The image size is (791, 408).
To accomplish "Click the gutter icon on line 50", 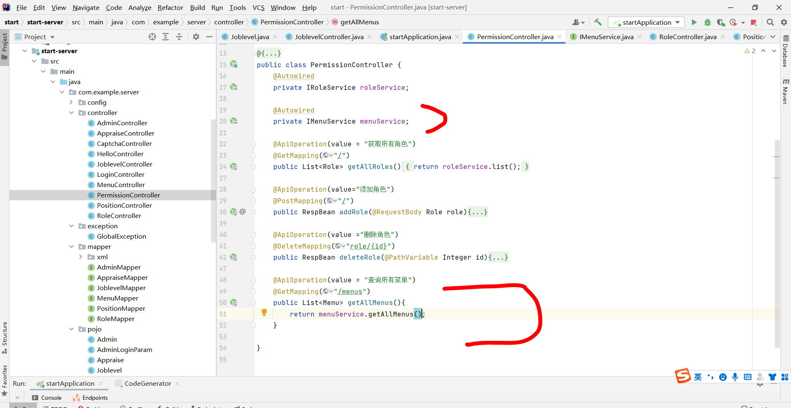I will point(234,302).
